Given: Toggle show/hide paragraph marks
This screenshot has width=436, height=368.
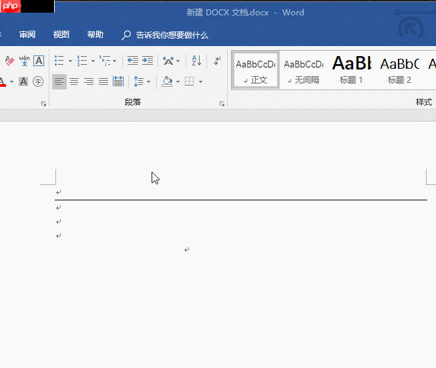Looking at the screenshot, I should tap(217, 61).
